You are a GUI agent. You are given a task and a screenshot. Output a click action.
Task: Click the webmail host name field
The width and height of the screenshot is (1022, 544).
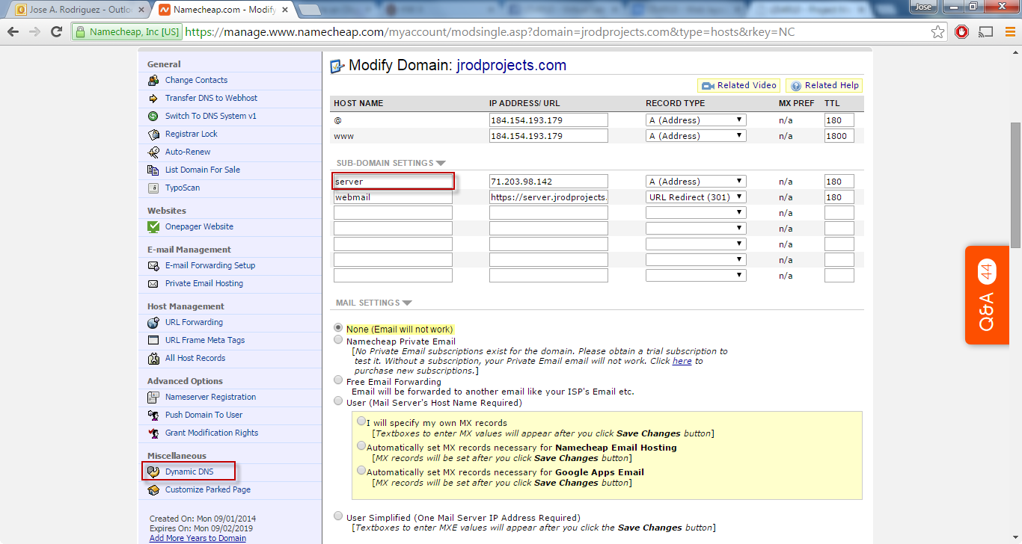pyautogui.click(x=393, y=197)
